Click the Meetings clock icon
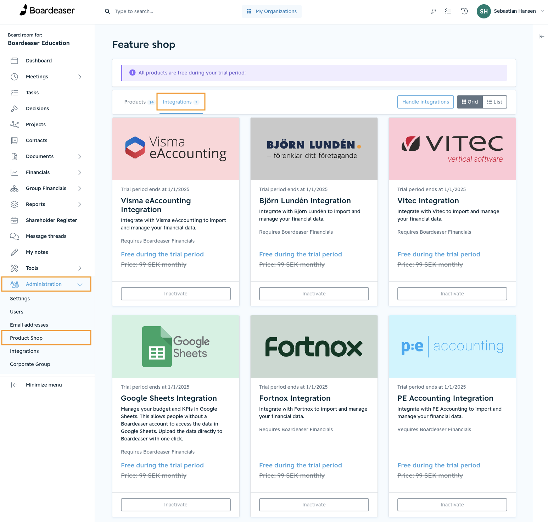 point(14,77)
